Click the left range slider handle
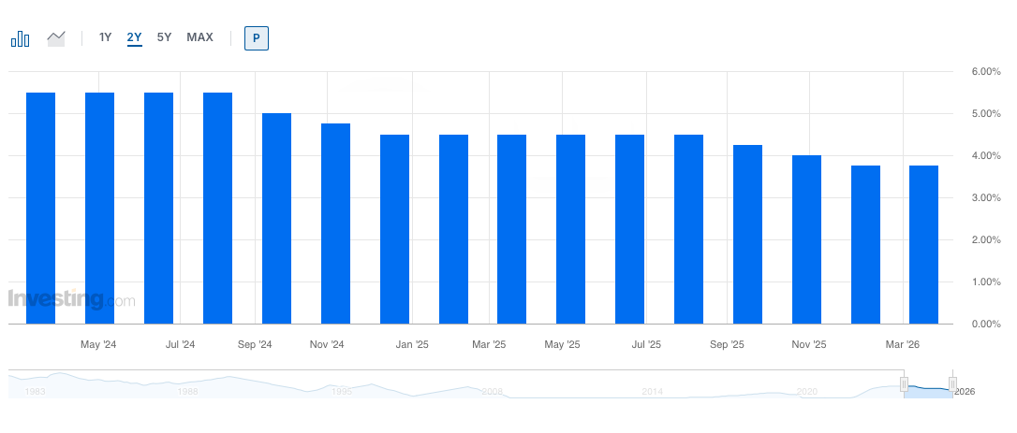This screenshot has width=1017, height=433. [x=904, y=383]
